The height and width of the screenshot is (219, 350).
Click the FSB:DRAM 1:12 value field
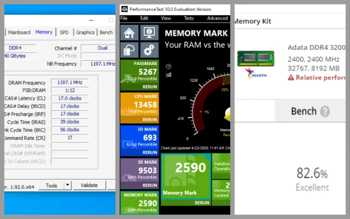(x=70, y=90)
